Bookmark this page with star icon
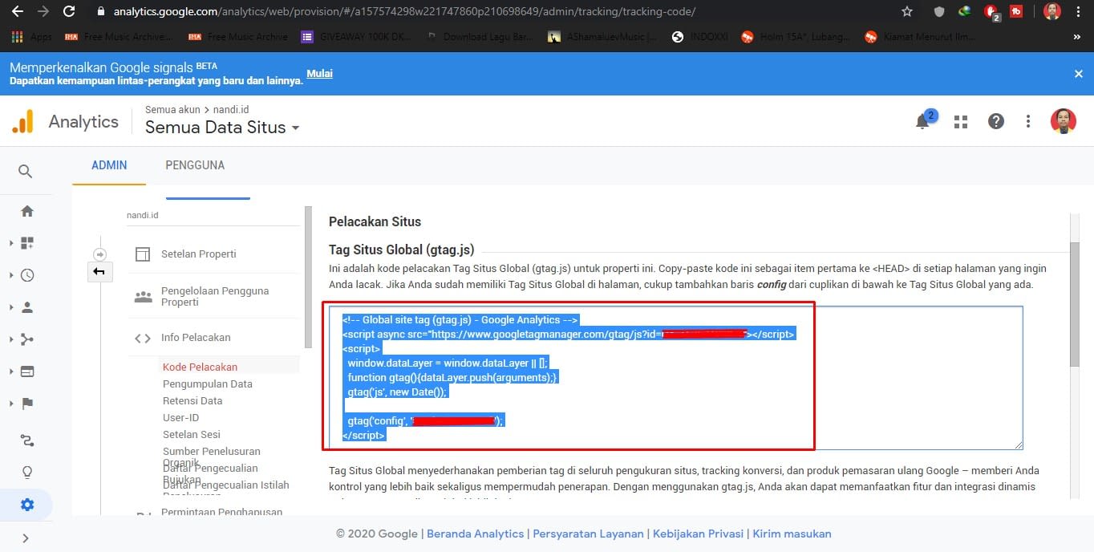The image size is (1094, 552). [907, 11]
